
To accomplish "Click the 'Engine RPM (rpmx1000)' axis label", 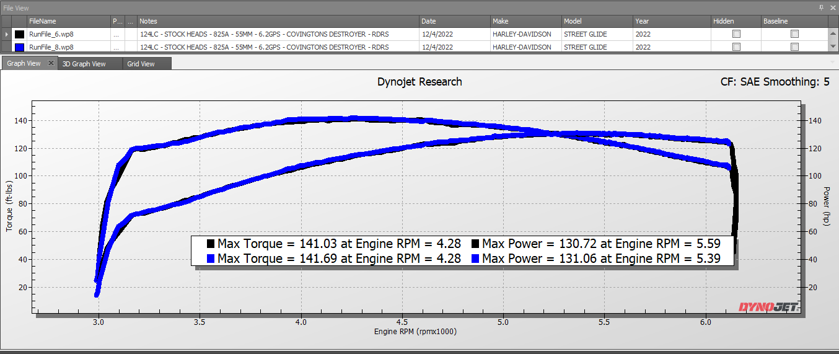I will pos(415,332).
